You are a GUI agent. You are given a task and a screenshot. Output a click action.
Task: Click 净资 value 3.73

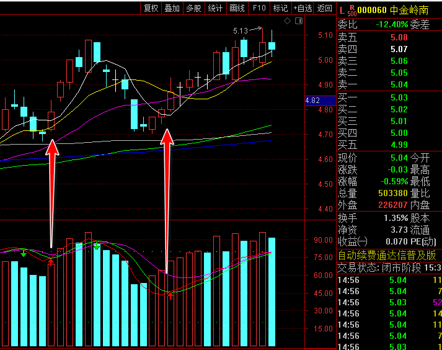coord(399,230)
